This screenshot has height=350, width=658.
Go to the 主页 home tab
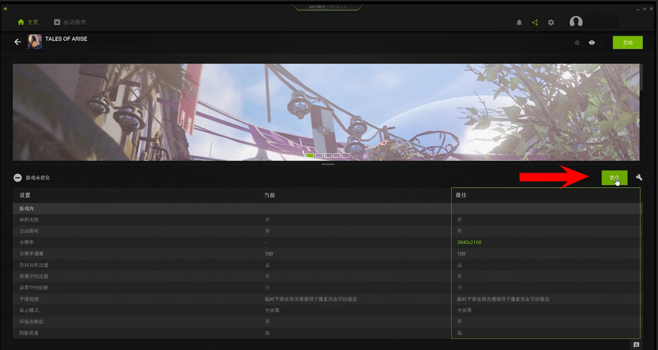point(28,22)
